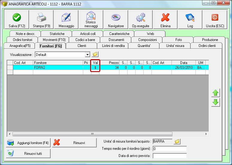Switch to Codici a barre tab
This screenshot has height=165, width=232.
click(85, 39)
